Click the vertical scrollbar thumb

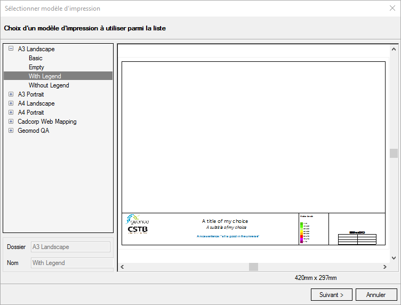click(394, 154)
